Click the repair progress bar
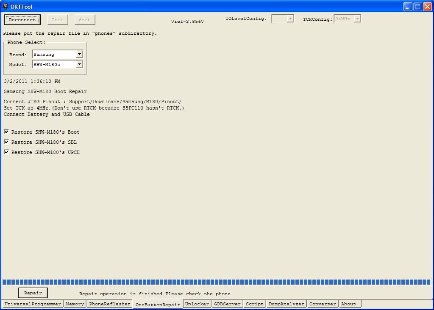The image size is (434, 310). click(x=217, y=282)
